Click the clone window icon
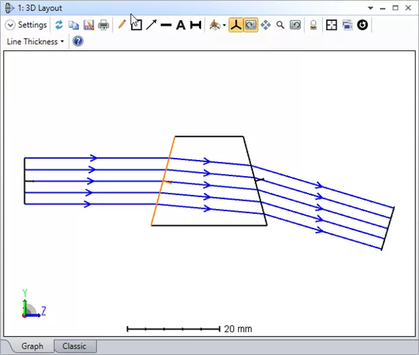The image size is (419, 355). pyautogui.click(x=347, y=25)
